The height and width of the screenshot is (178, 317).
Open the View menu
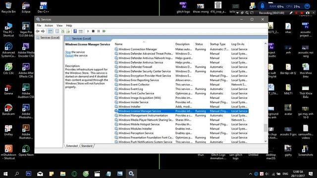tap(59, 26)
